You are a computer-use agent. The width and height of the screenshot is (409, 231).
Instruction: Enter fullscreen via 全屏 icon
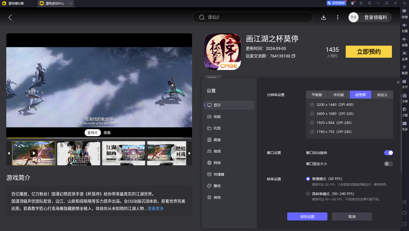coord(404,56)
